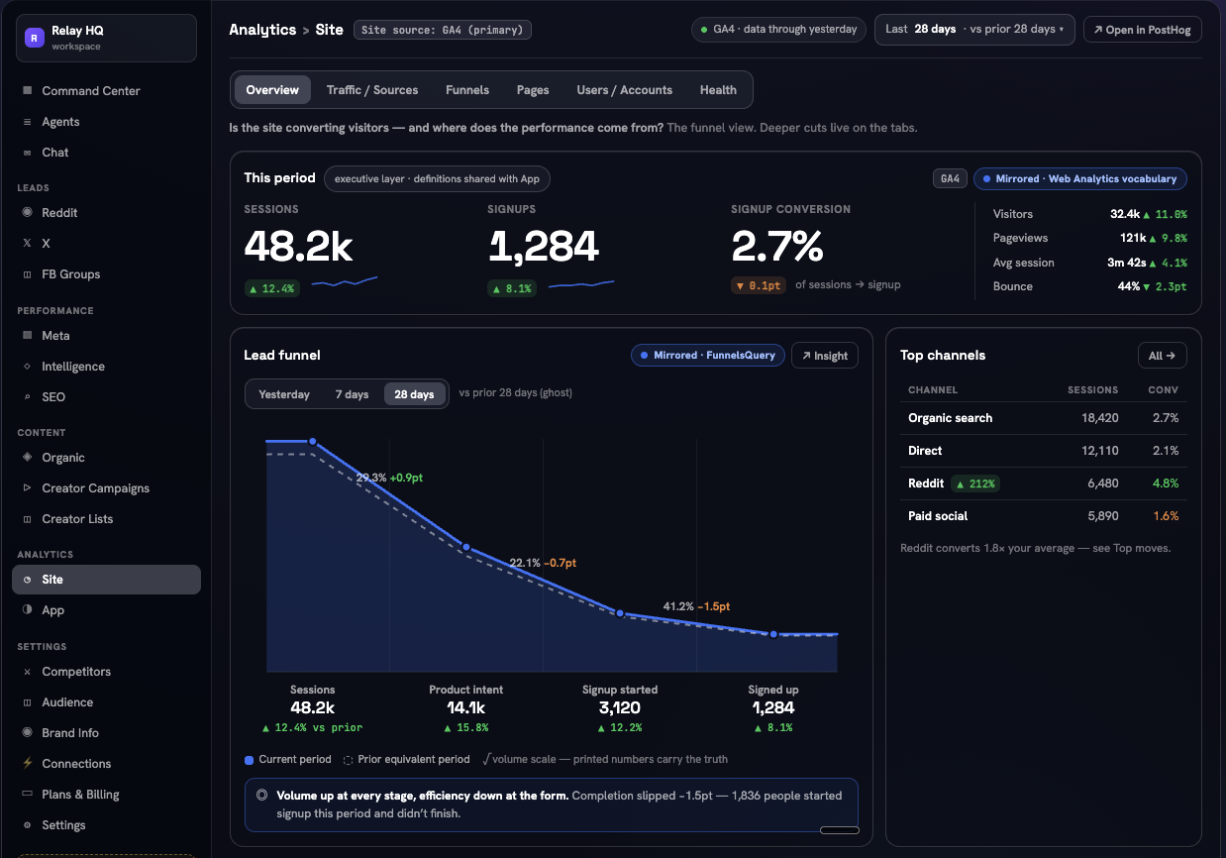The image size is (1226, 858).
Task: Click the Prior equivalent period legend marker
Action: tap(348, 760)
